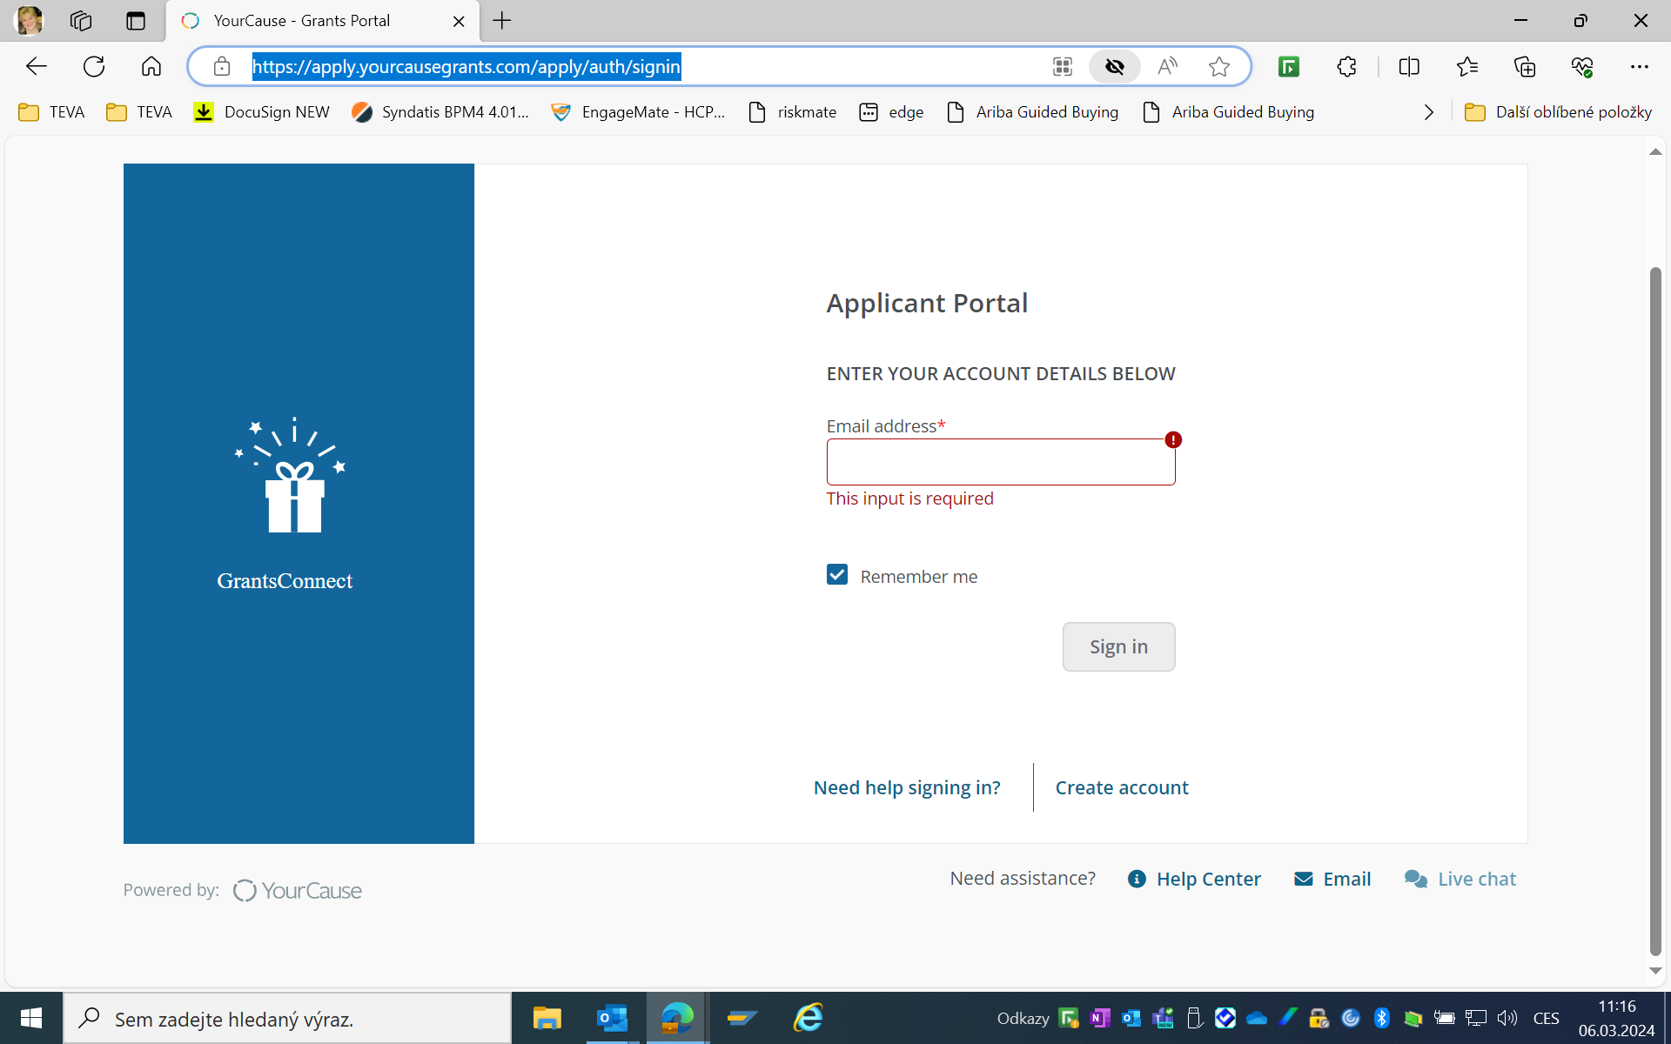Click into the Email address field
Viewport: 1671px width, 1044px height.
click(x=1001, y=462)
